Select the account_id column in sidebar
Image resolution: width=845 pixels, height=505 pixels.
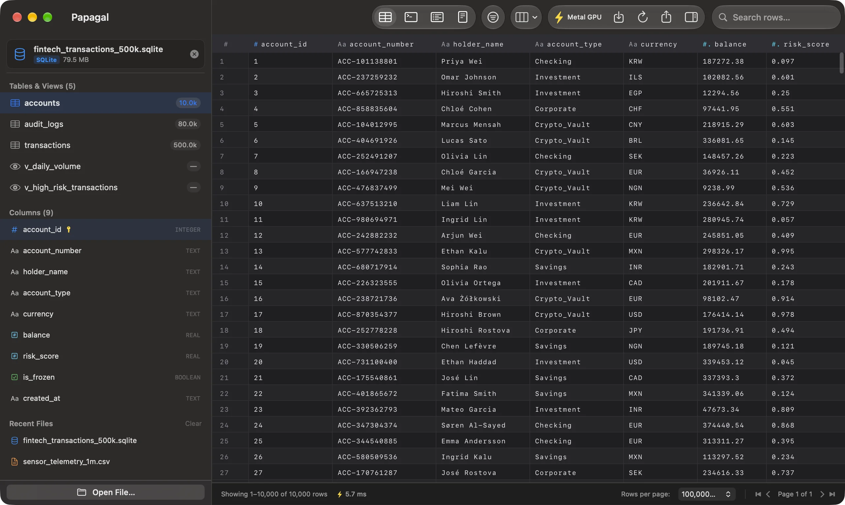click(106, 229)
